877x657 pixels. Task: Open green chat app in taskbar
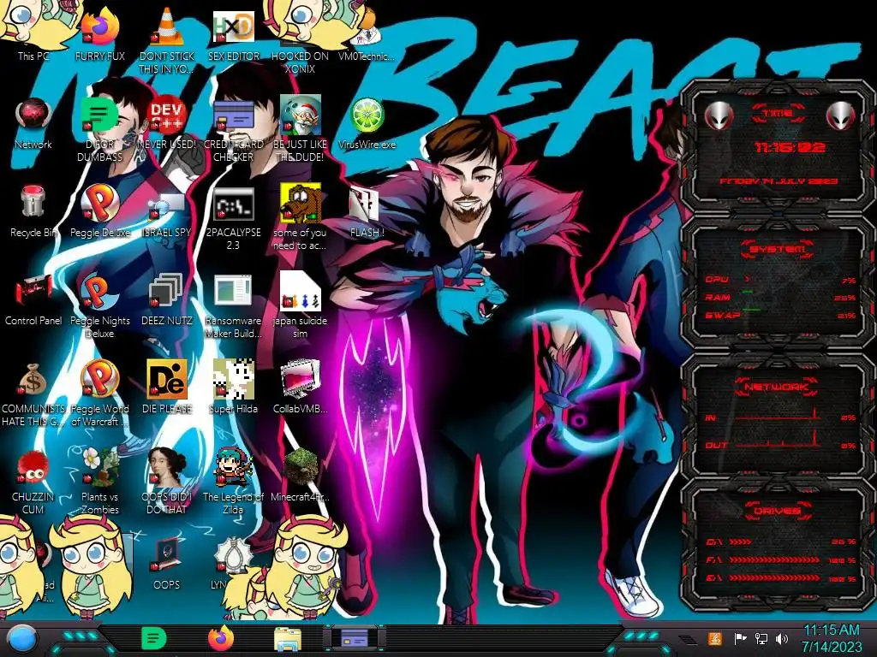click(154, 638)
